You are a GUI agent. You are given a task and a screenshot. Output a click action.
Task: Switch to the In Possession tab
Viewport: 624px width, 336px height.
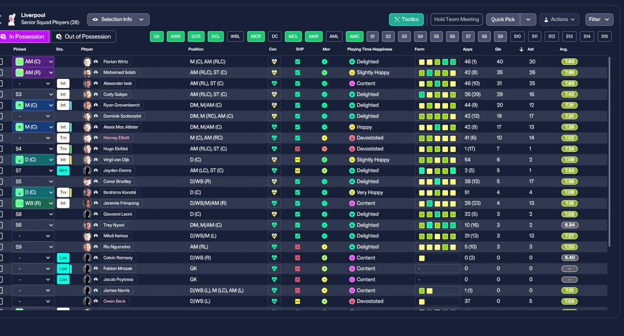coord(24,37)
